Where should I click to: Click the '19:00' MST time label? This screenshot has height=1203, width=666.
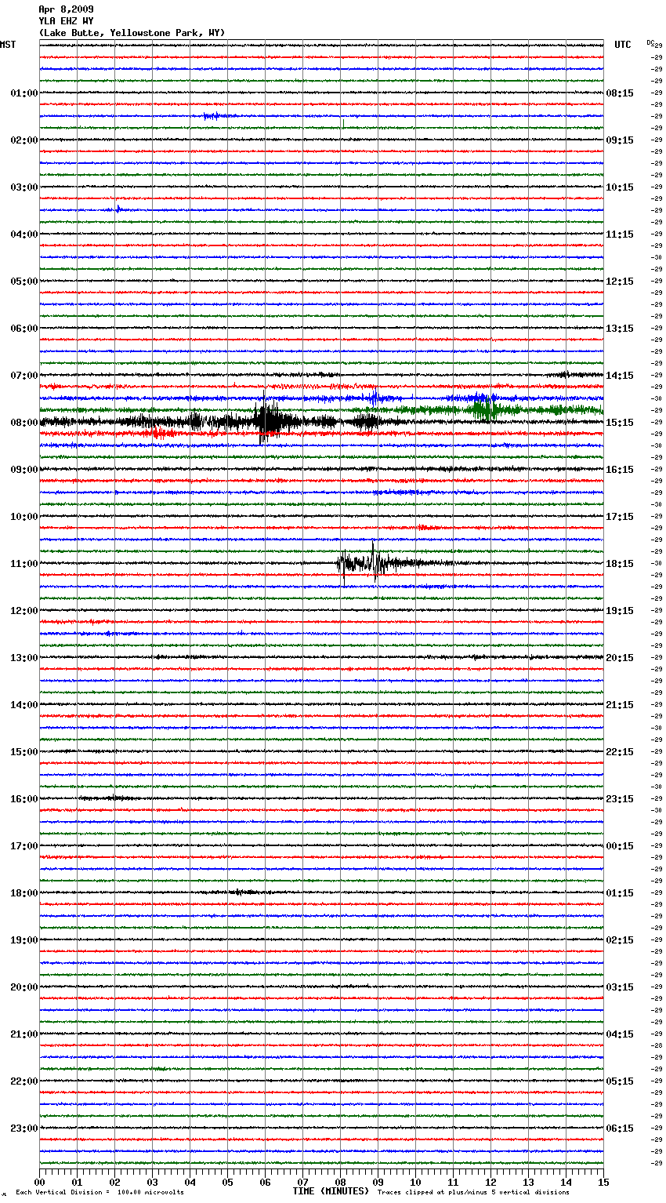pos(24,940)
